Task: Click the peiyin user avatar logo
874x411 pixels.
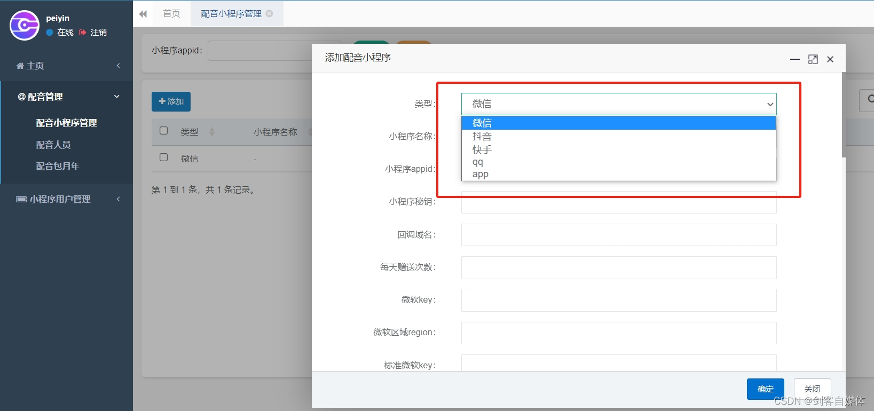Action: [x=25, y=25]
